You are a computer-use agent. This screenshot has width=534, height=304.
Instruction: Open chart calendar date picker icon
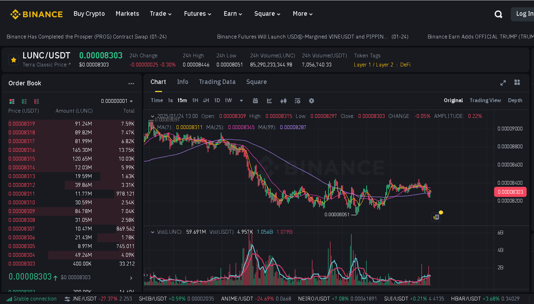click(x=255, y=101)
